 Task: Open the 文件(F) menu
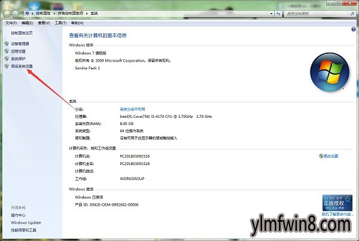click(x=11, y=23)
